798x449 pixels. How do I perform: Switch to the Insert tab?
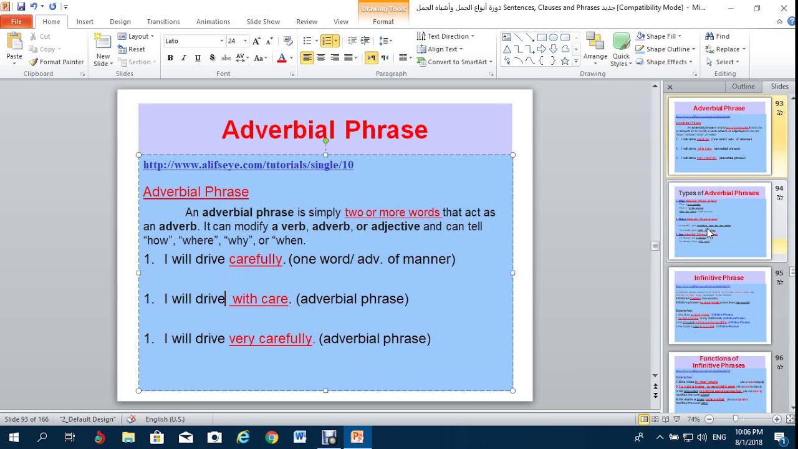85,21
